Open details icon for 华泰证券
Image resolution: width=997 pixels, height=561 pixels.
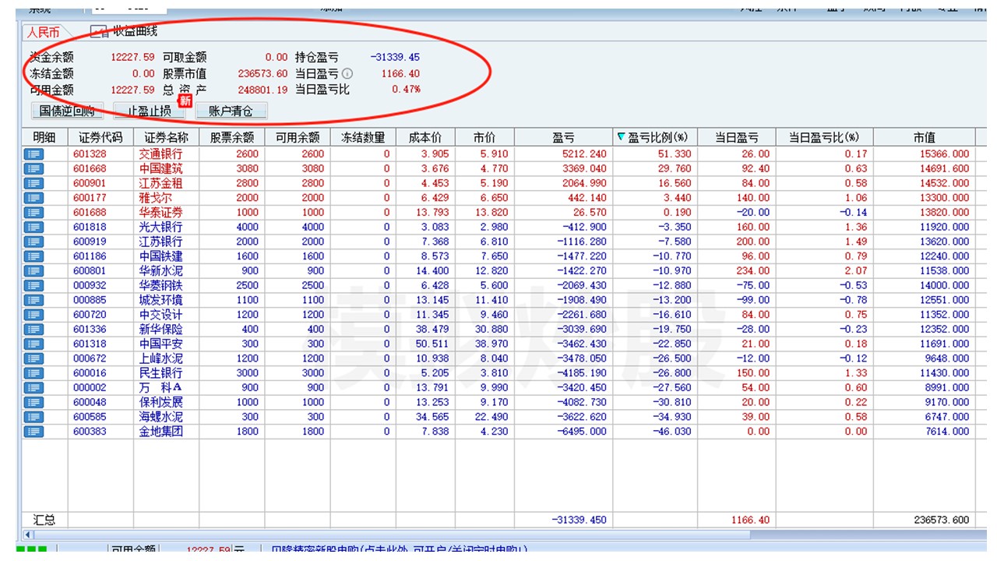coord(33,213)
